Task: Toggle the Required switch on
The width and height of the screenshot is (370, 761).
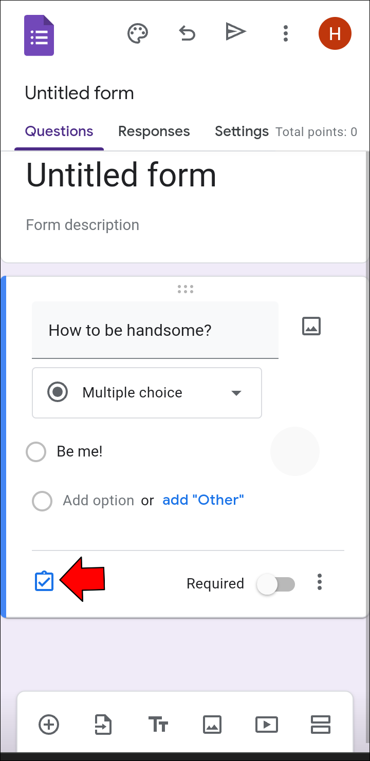Action: [276, 584]
